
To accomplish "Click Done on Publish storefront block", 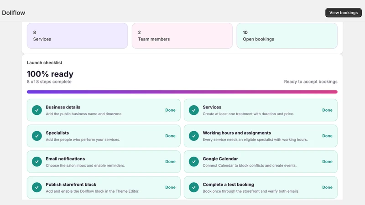I will pos(170,187).
